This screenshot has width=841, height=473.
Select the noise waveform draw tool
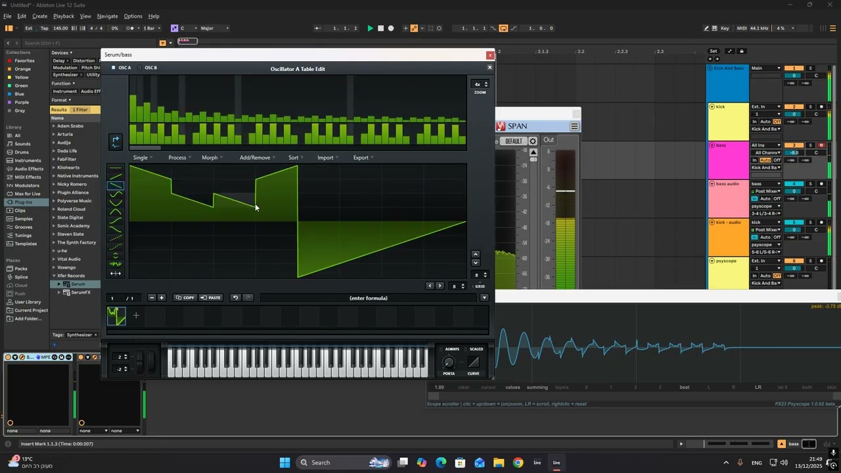pyautogui.click(x=116, y=264)
